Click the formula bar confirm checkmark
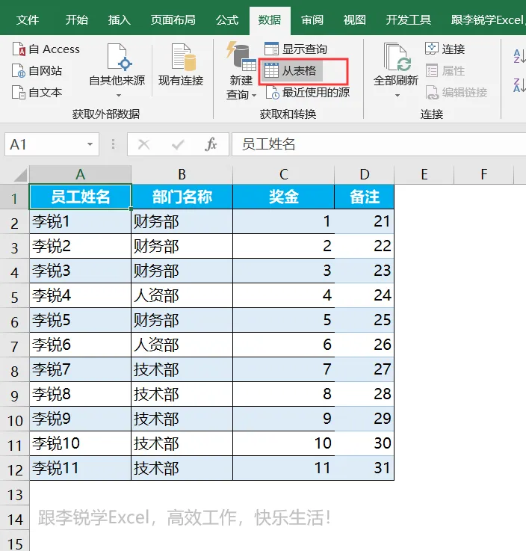 click(178, 144)
